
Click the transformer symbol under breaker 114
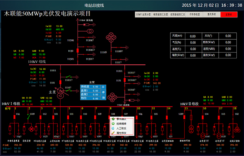click(203, 136)
